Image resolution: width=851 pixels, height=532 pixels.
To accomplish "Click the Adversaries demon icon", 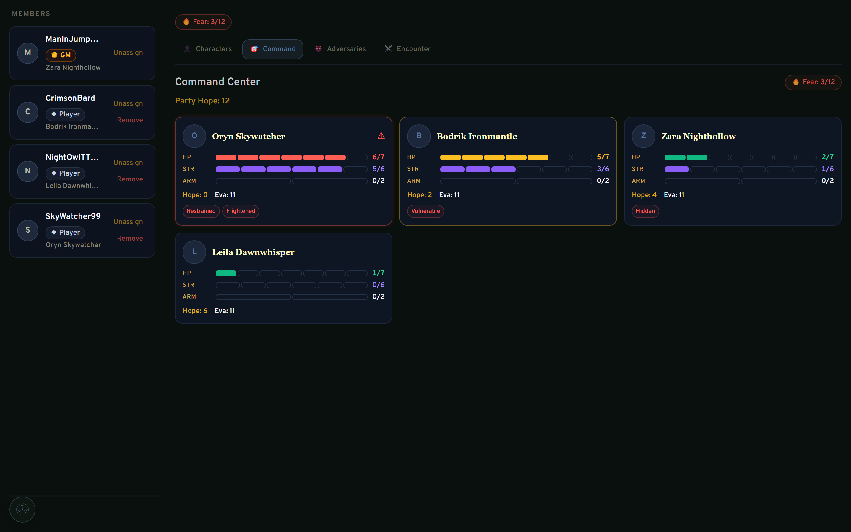I will [x=318, y=48].
